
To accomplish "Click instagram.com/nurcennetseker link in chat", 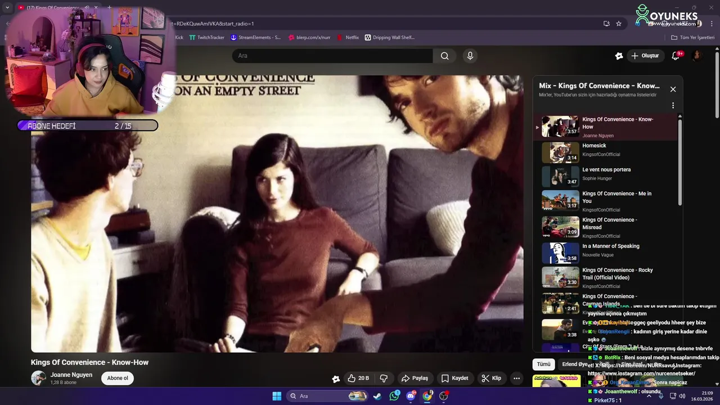I will [x=641, y=373].
